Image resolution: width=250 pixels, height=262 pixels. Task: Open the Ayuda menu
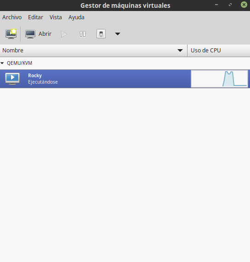pyautogui.click(x=76, y=17)
